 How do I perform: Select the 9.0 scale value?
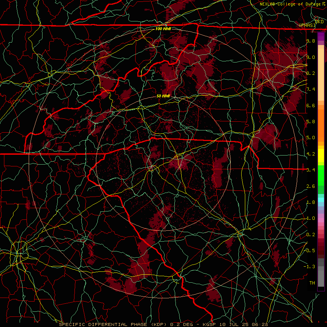point(311,57)
